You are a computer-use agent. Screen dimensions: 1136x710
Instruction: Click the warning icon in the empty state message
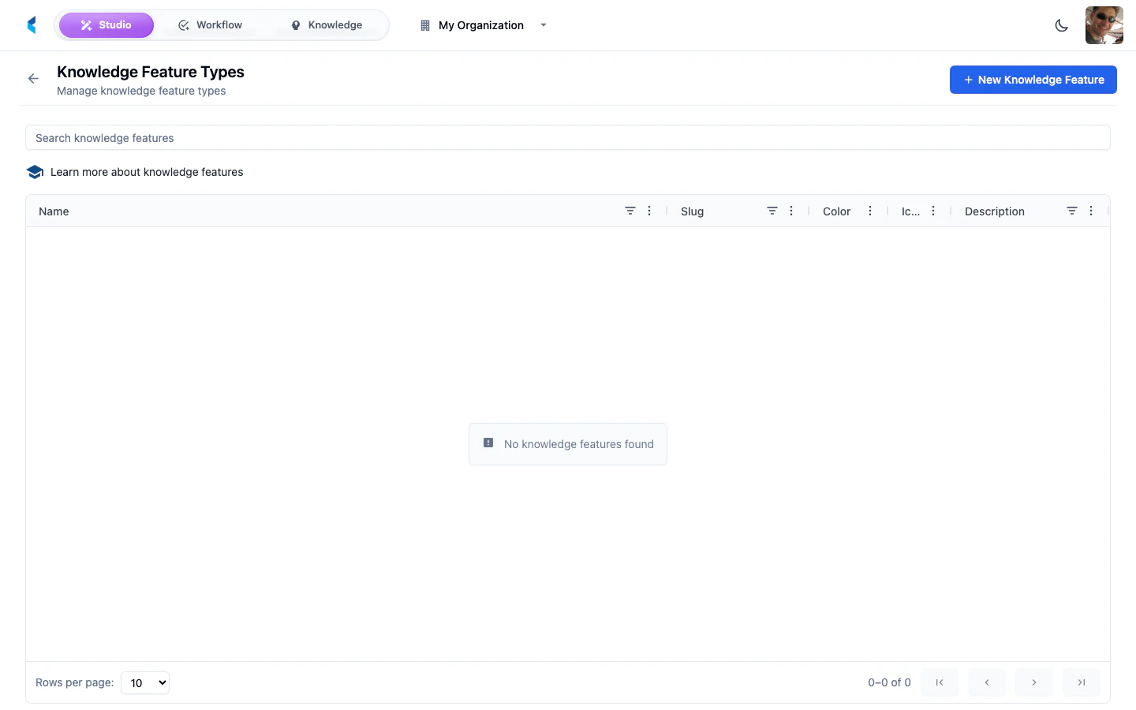click(488, 443)
